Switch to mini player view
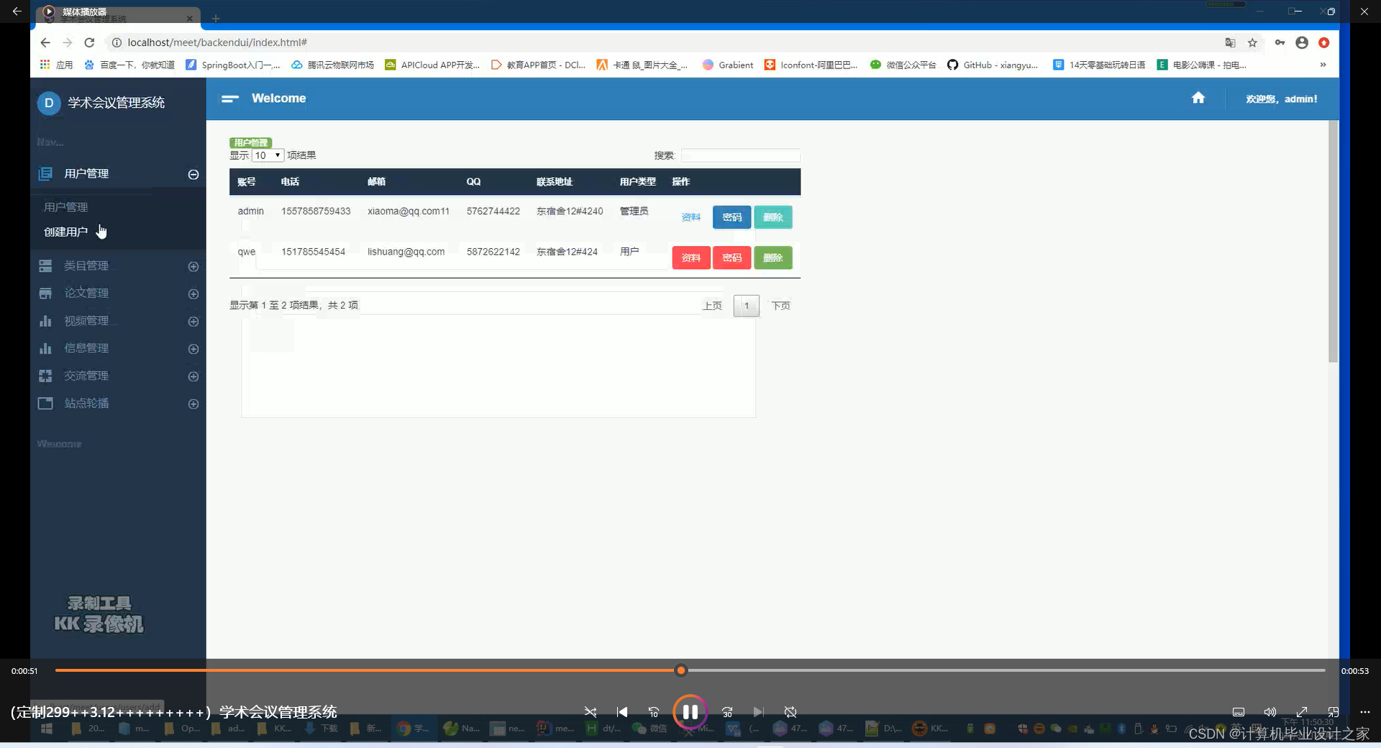 click(1334, 712)
